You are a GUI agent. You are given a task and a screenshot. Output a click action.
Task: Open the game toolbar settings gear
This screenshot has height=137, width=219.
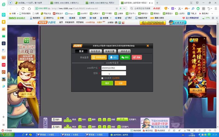(x=213, y=18)
